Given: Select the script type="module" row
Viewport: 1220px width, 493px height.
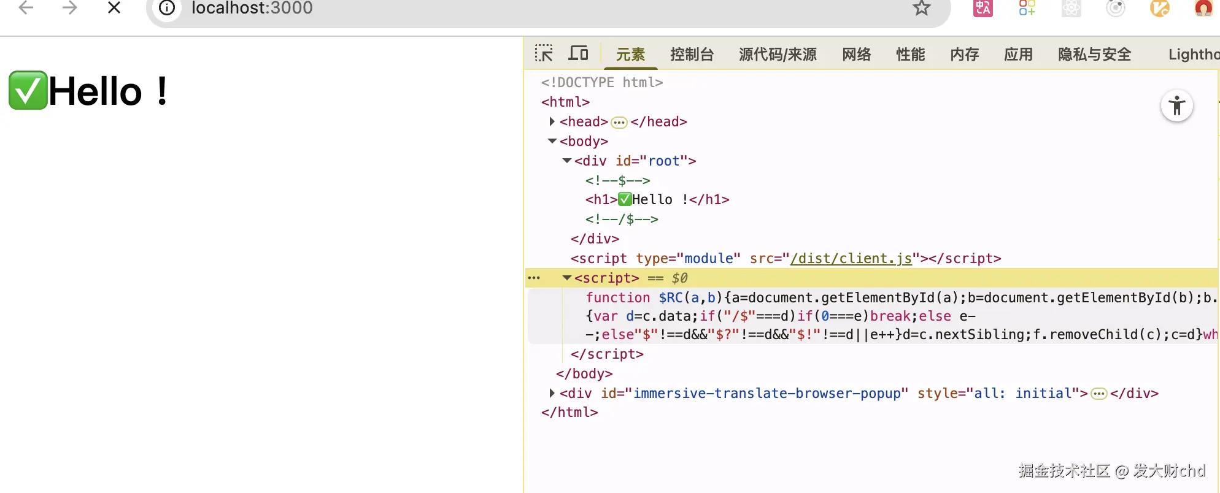Looking at the screenshot, I should click(x=786, y=259).
